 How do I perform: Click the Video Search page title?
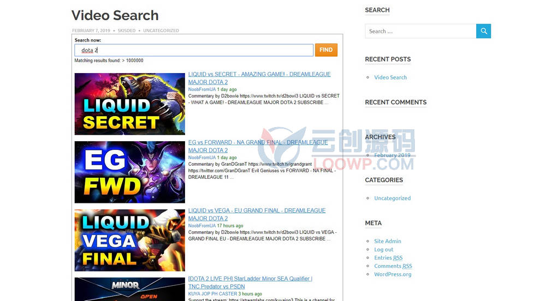coord(115,15)
